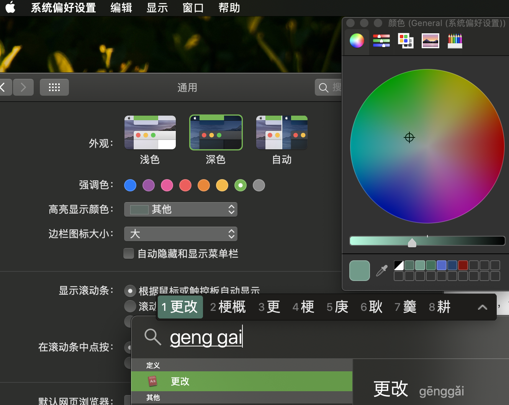The image size is (509, 405).
Task: Select the light appearance (浅色) thumbnail
Action: point(150,133)
